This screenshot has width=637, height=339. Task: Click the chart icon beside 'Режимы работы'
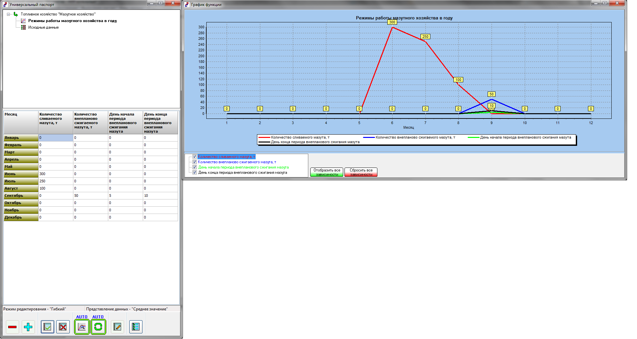[23, 21]
